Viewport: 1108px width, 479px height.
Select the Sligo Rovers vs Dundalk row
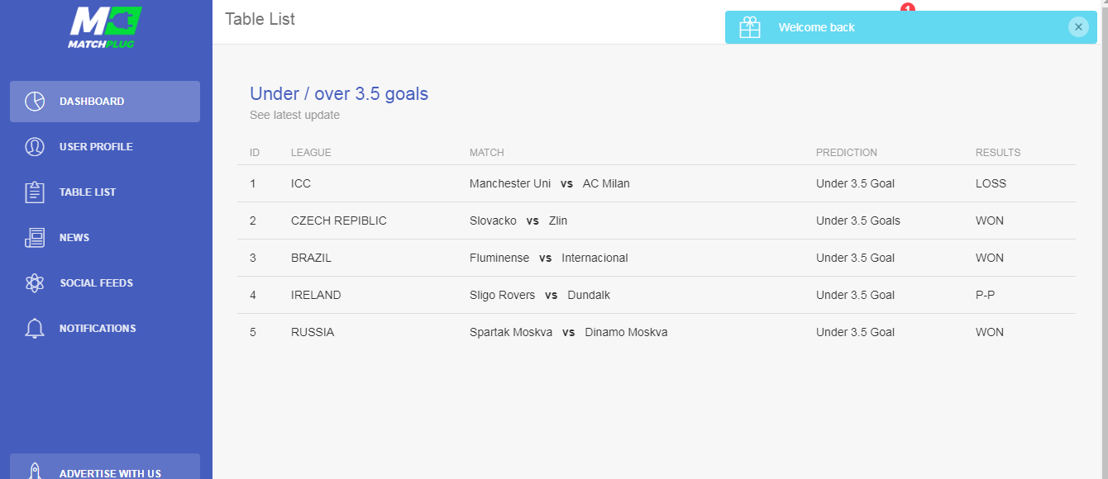657,295
